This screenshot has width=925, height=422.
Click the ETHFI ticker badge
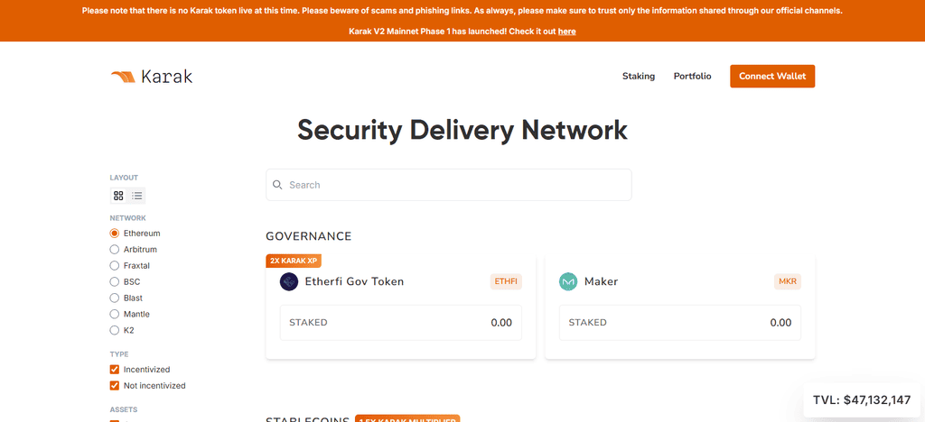point(506,281)
